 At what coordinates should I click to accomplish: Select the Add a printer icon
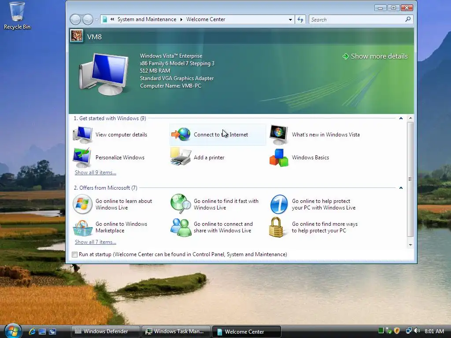[181, 156]
